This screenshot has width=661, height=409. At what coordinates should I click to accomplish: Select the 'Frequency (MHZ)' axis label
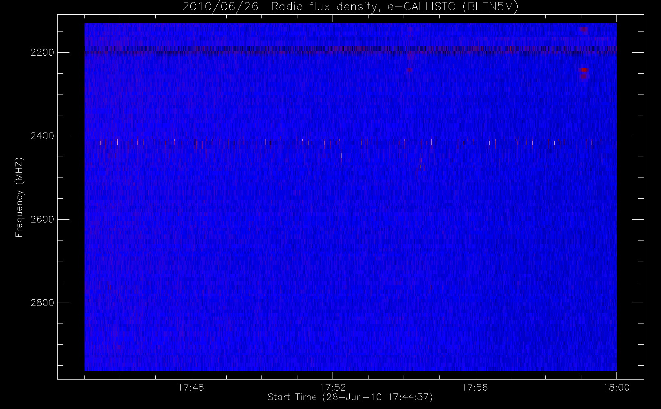coord(19,198)
